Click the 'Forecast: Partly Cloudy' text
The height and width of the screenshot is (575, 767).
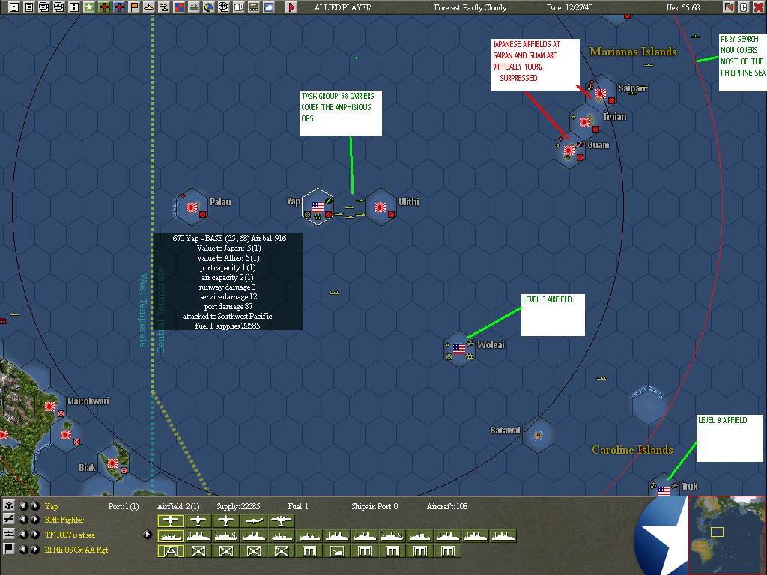coord(470,7)
